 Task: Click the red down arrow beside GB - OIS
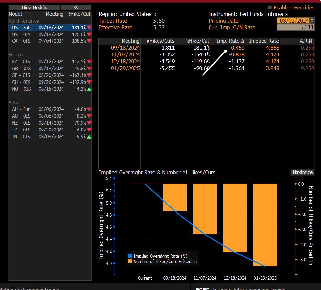pyautogui.click(x=89, y=68)
